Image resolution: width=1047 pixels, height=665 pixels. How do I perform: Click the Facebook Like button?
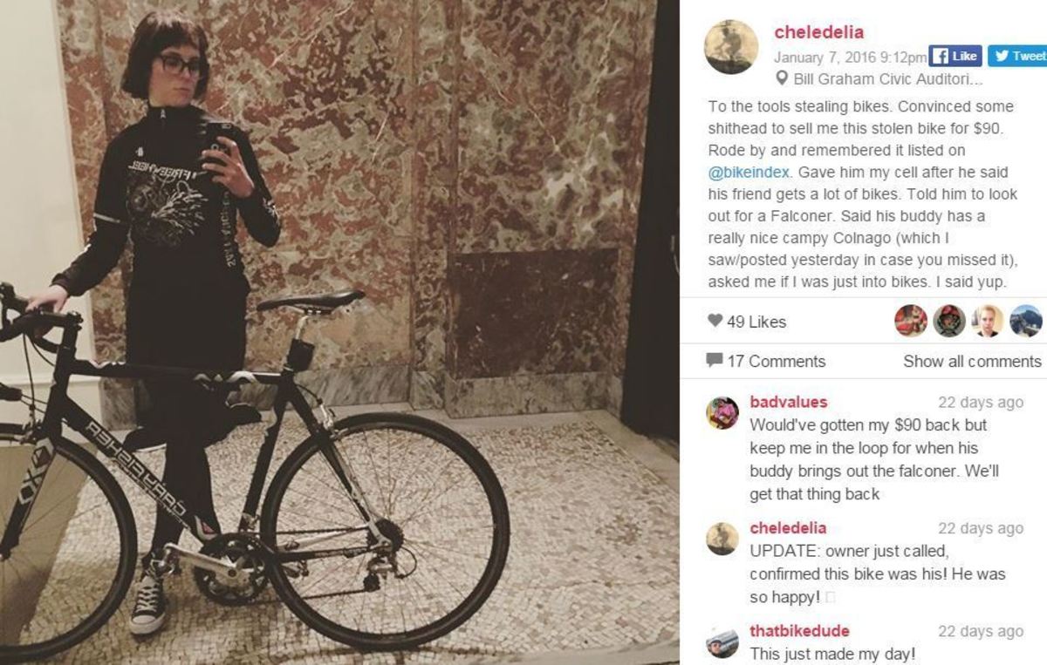(955, 56)
